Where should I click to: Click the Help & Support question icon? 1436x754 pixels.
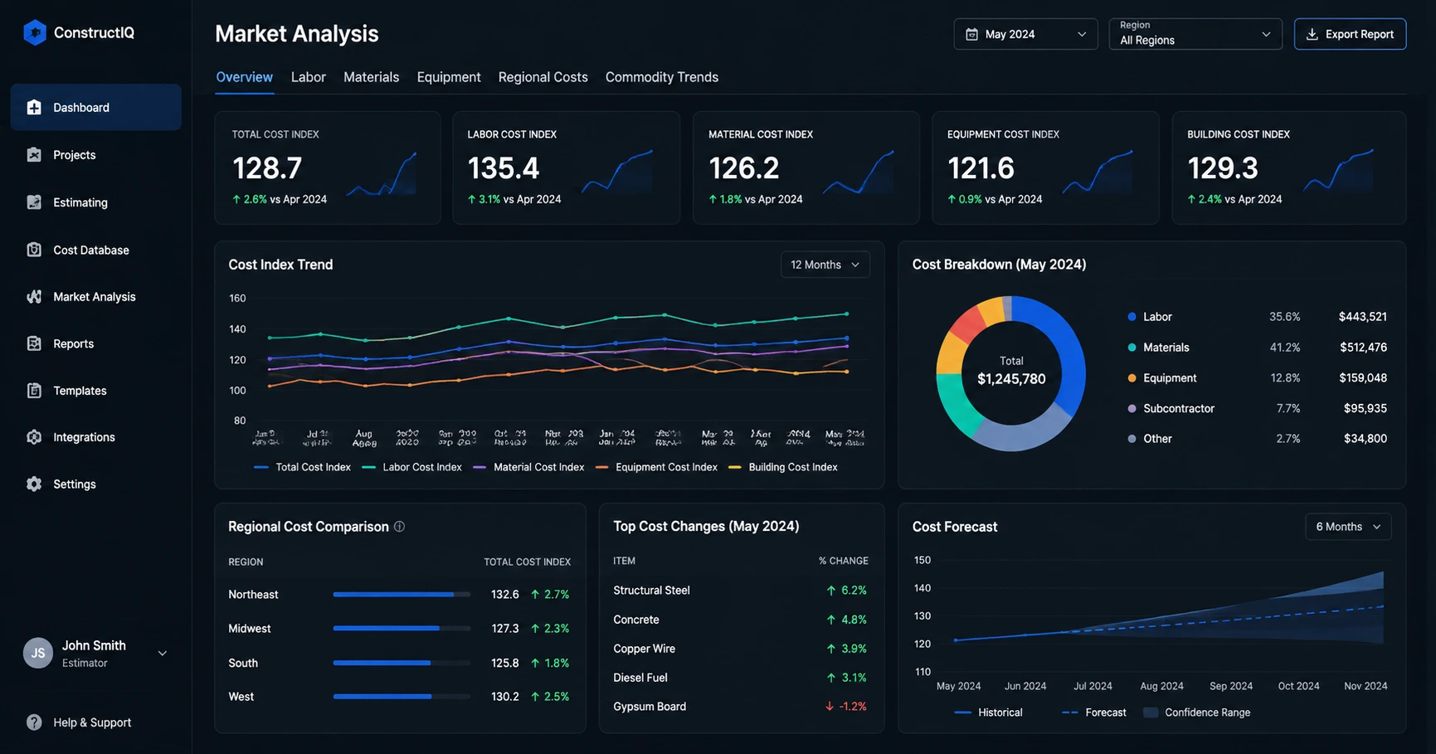34,722
